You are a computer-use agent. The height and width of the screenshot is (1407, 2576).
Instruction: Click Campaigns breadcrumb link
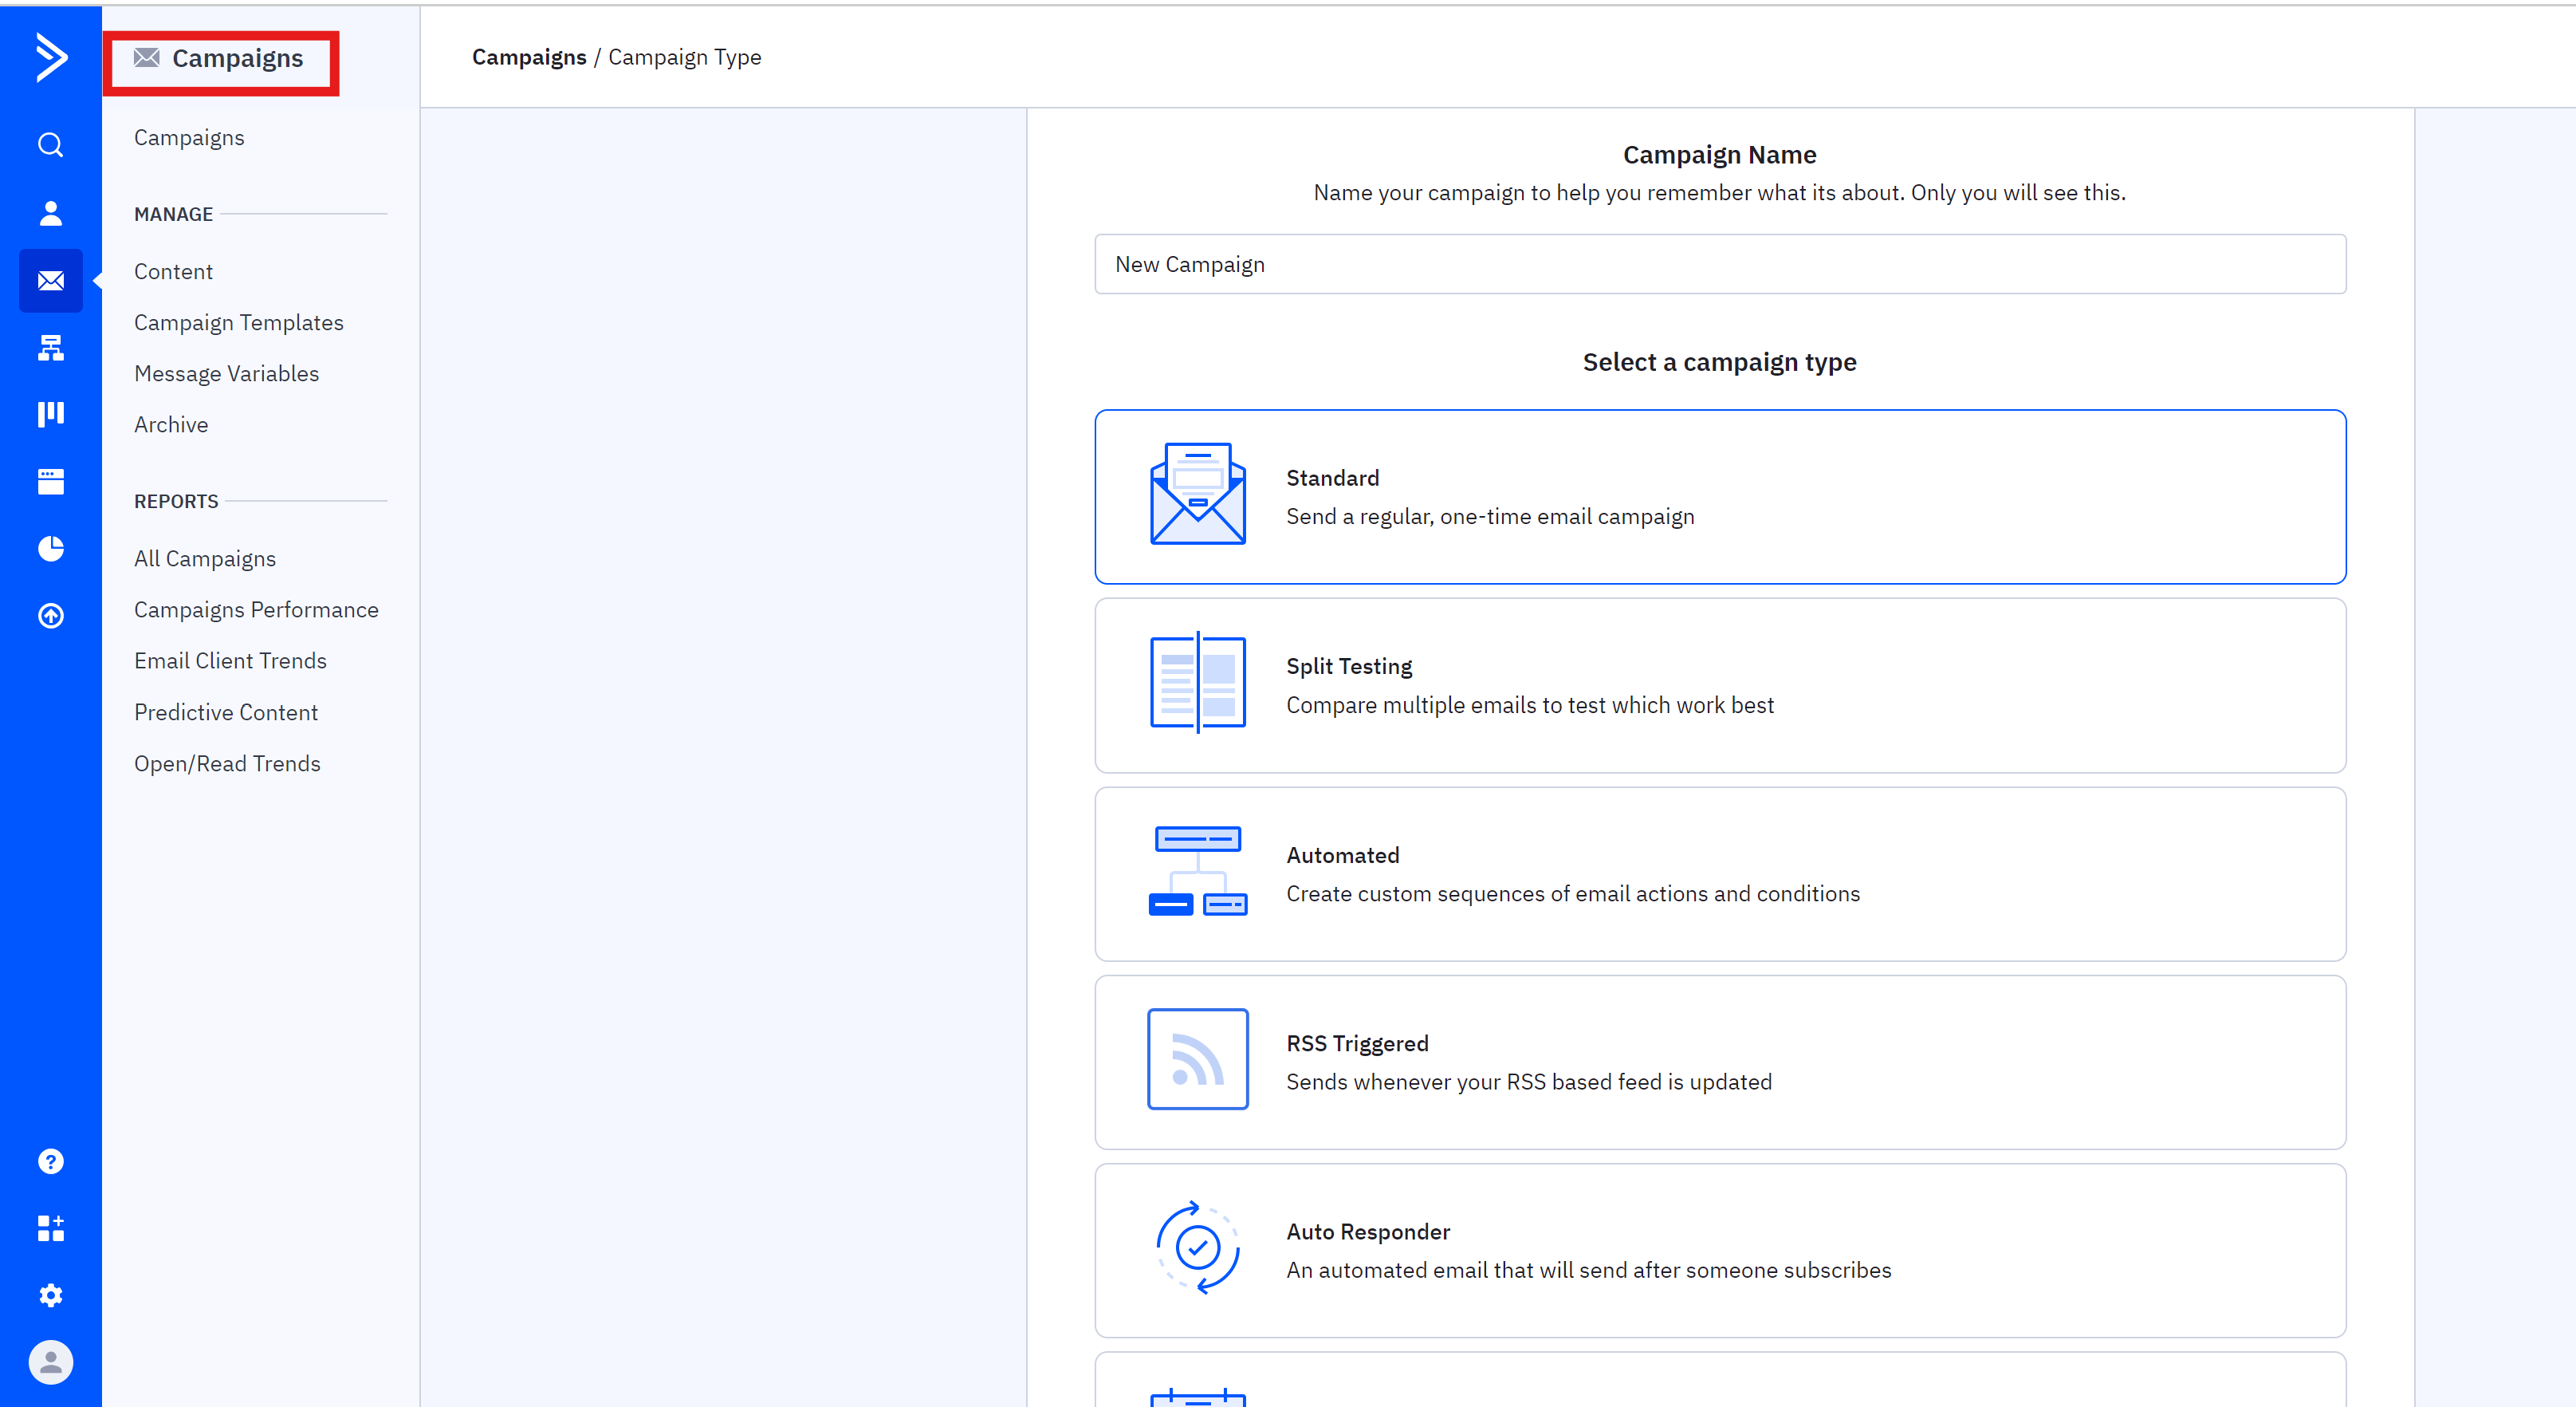(x=528, y=57)
